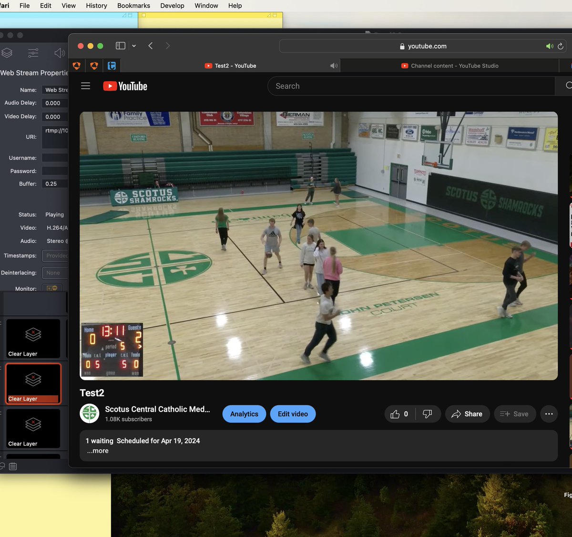Click the Password field

[x=55, y=171]
